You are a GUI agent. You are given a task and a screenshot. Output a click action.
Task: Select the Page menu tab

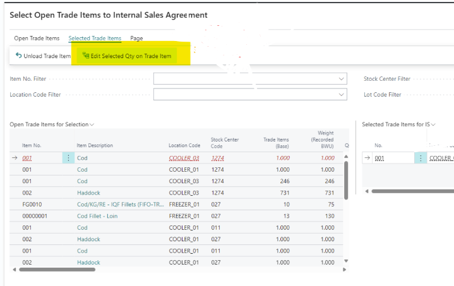136,39
